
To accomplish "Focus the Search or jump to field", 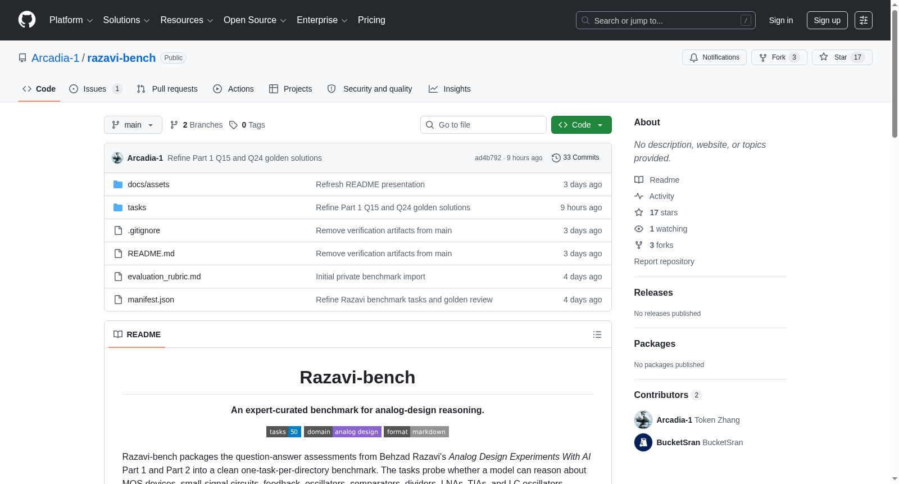I will coord(666,20).
